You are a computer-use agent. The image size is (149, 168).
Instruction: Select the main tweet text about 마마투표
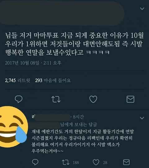tap(74, 44)
